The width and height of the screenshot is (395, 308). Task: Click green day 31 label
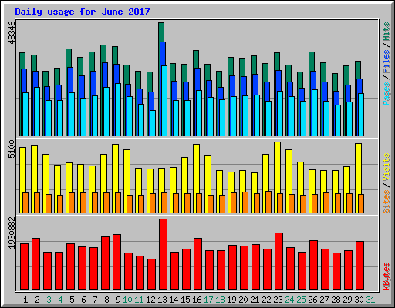[370, 300]
